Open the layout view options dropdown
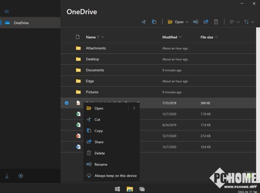This screenshot has width=260, height=193. point(234,22)
